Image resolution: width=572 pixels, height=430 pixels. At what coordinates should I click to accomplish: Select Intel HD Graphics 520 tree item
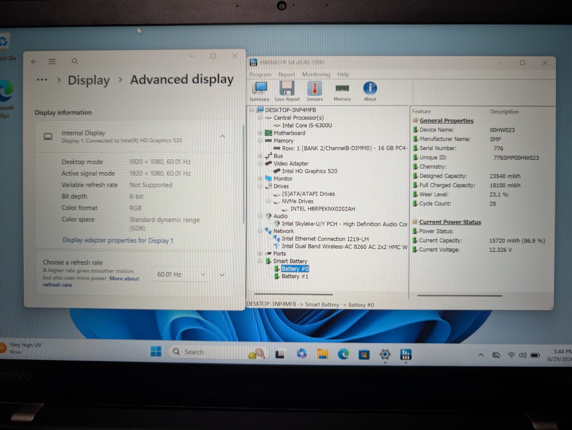(309, 171)
